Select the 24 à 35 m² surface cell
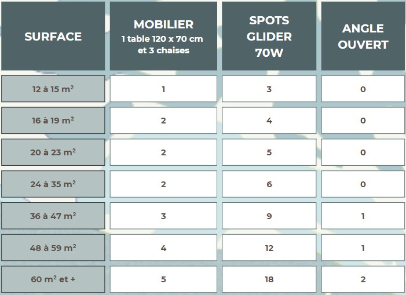This screenshot has width=406, height=295. (53, 184)
